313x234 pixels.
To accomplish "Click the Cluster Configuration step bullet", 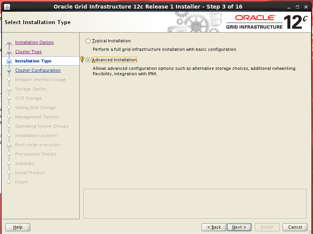I will 9,70.
